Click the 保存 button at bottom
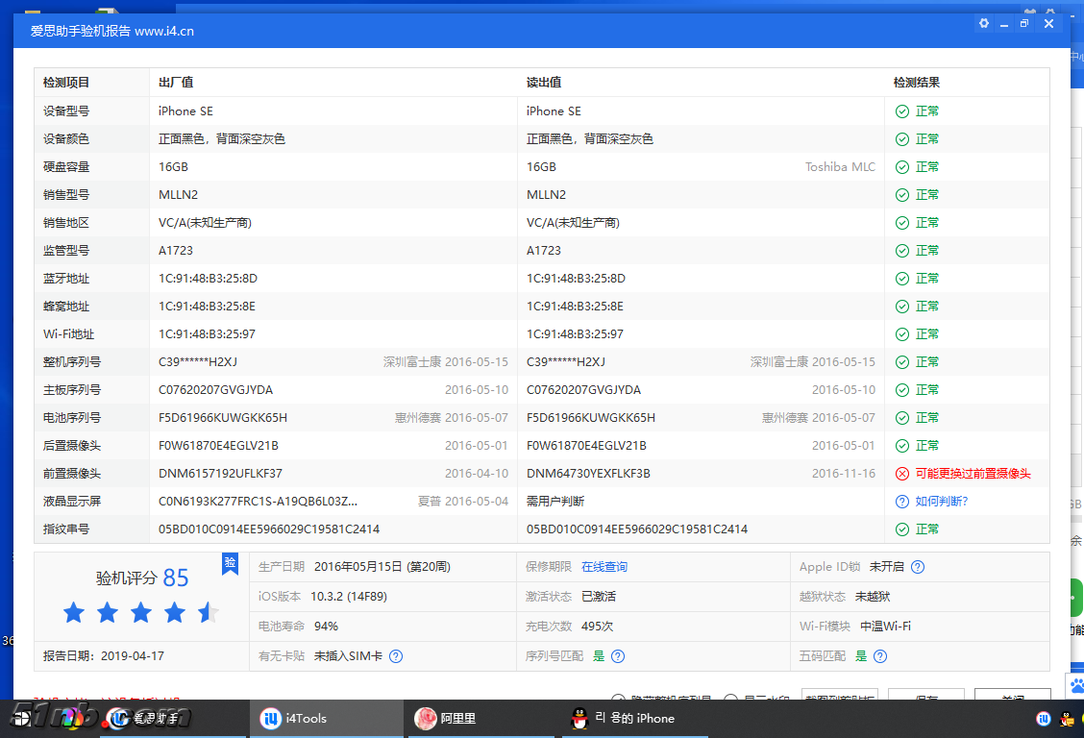 tap(925, 698)
